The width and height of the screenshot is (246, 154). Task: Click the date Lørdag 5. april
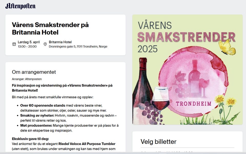click(x=29, y=42)
